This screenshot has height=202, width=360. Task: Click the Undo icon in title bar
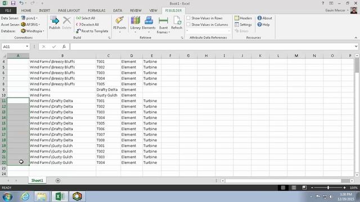[x=21, y=3]
